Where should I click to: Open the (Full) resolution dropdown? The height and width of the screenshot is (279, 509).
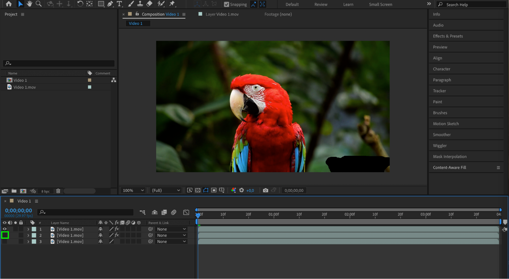166,190
